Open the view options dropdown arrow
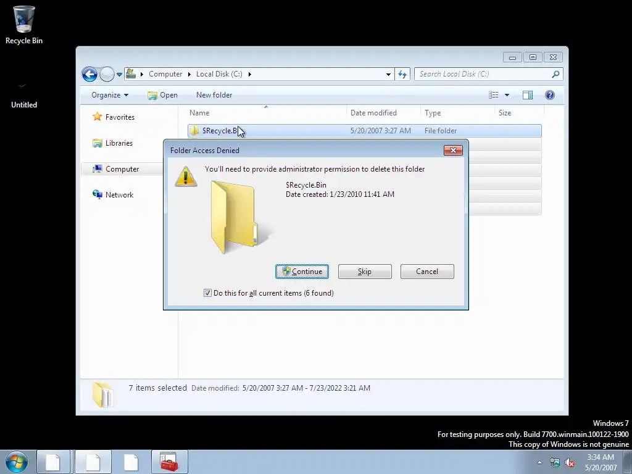 [x=507, y=94]
